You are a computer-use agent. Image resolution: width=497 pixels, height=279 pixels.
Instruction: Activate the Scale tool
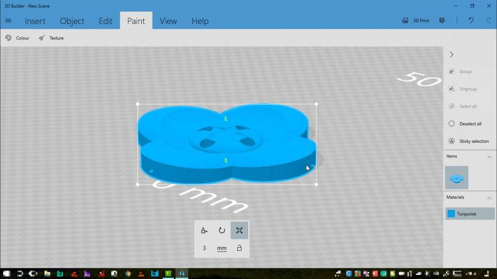tap(240, 231)
